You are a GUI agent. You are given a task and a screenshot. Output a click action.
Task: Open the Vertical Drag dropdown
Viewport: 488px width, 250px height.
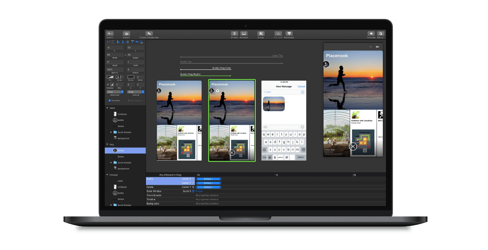coord(135,91)
